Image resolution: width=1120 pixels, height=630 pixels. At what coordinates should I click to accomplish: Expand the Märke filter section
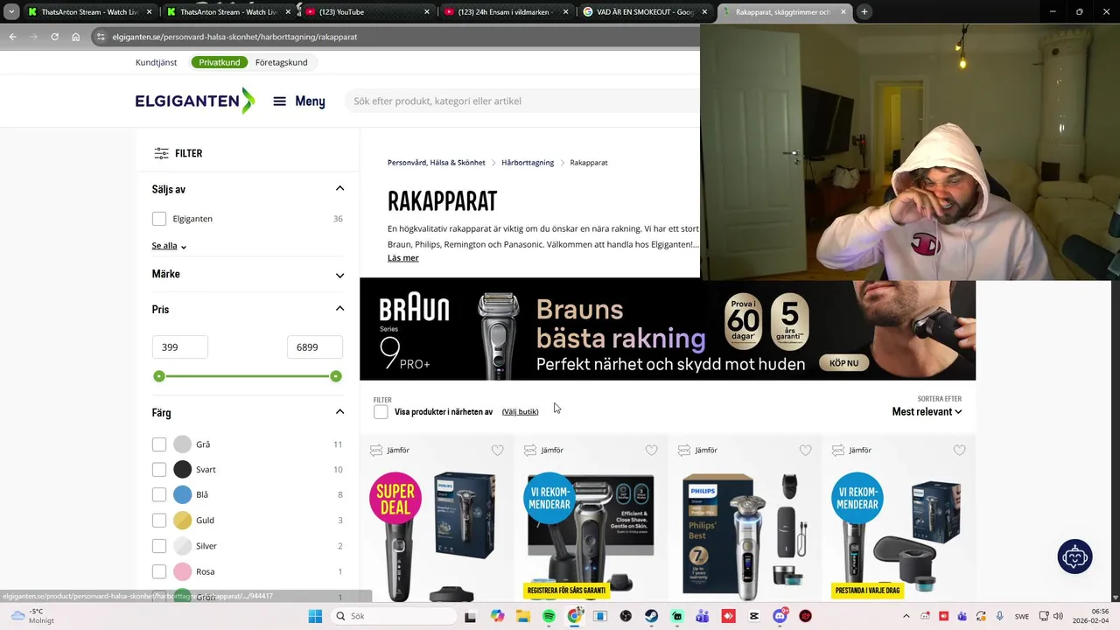click(x=339, y=276)
